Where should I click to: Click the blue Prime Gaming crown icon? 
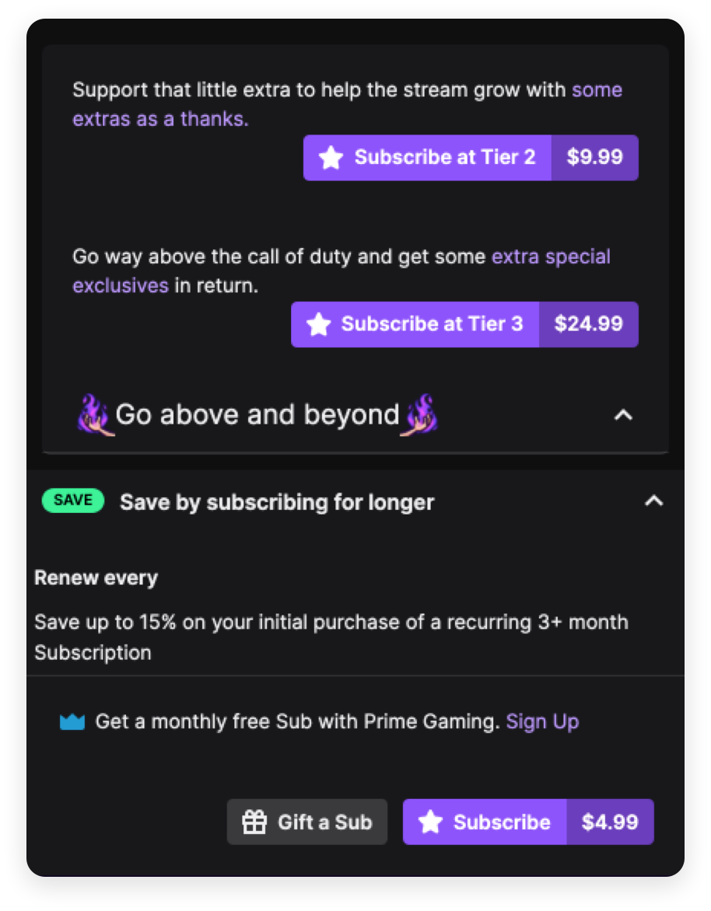[x=72, y=721]
